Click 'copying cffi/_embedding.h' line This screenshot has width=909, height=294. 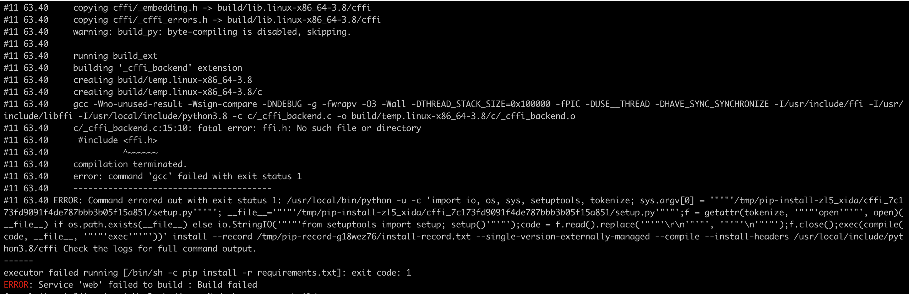tap(222, 8)
